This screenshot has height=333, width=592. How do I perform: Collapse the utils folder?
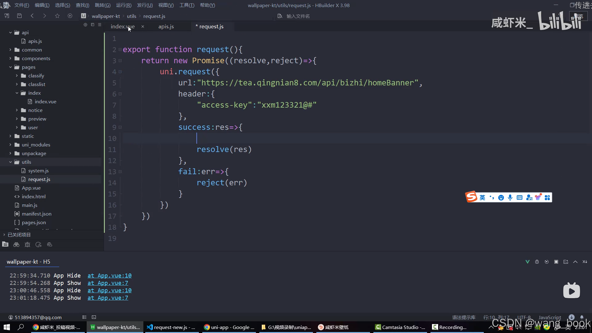pos(10,162)
